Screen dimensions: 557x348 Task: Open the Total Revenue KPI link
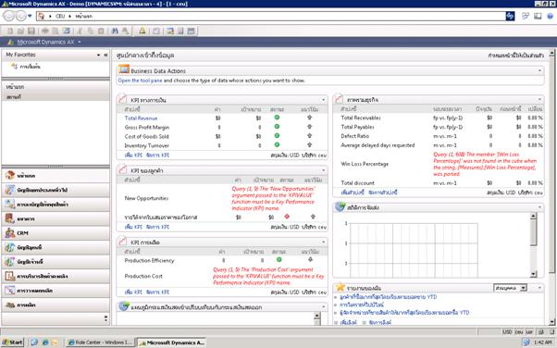[141, 118]
